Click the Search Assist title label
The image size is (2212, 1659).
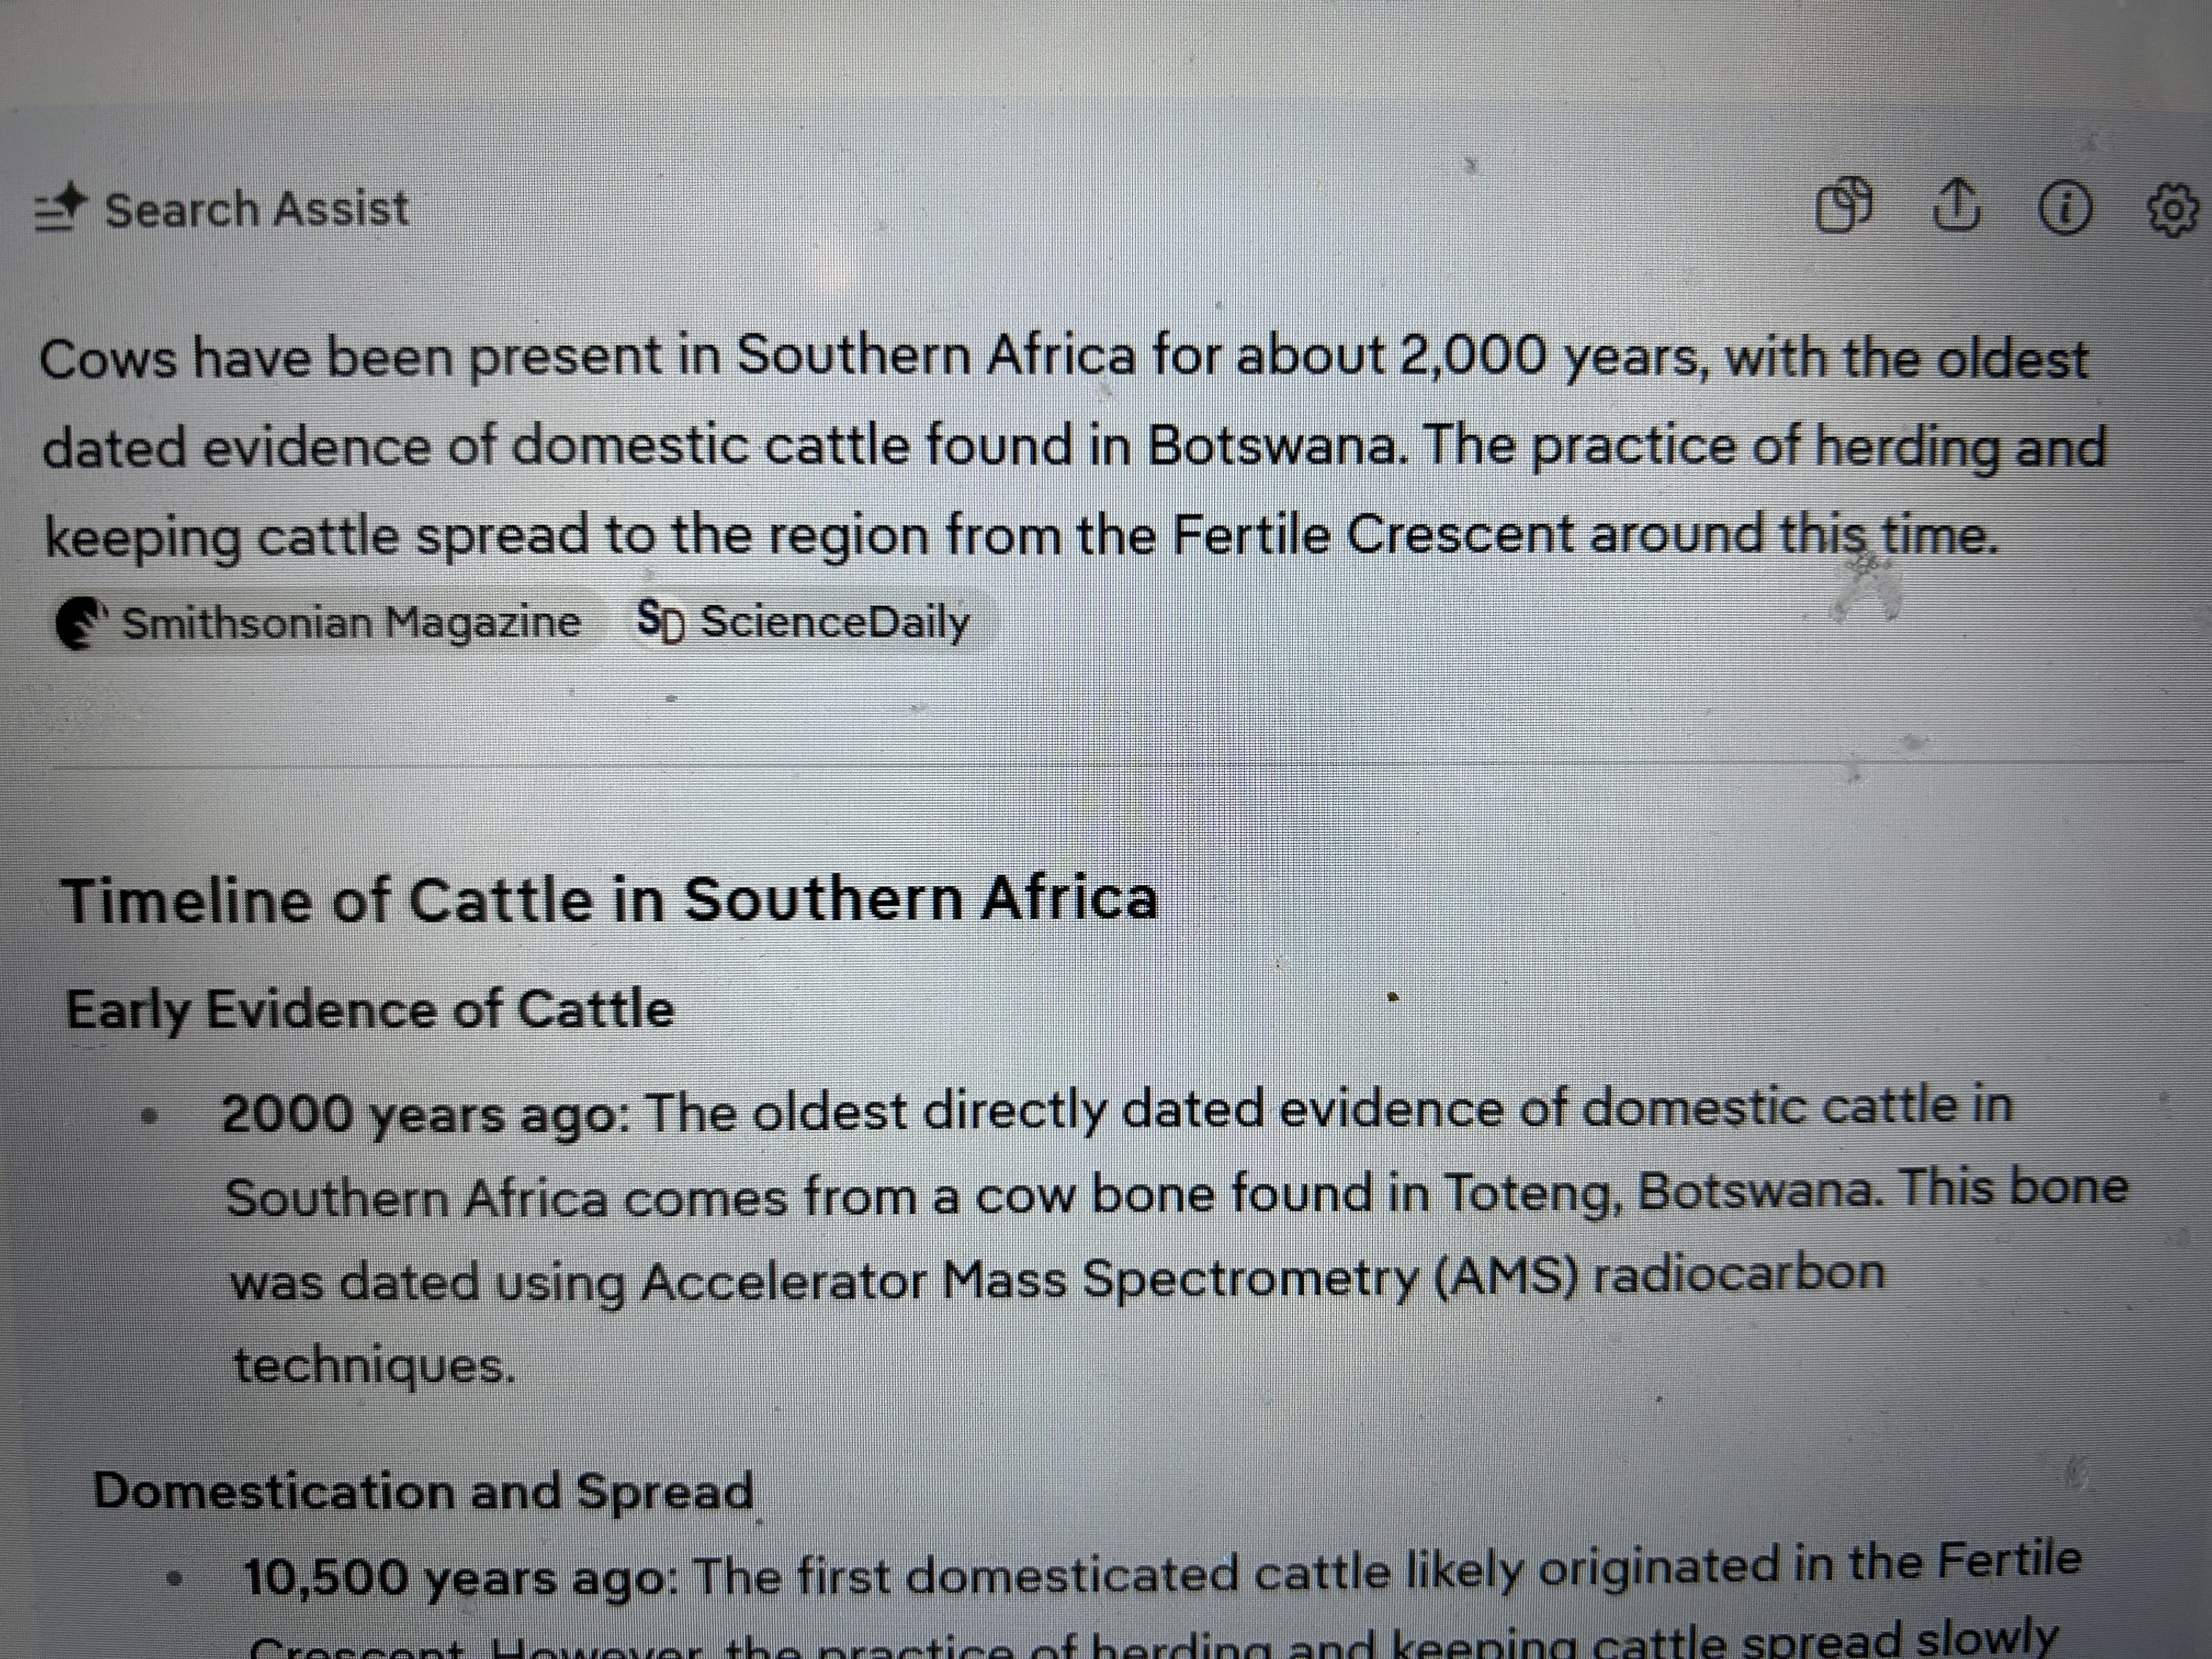(257, 210)
